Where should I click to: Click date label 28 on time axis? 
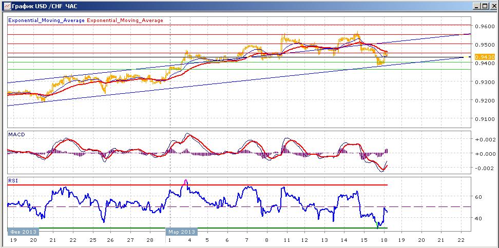pos(150,240)
